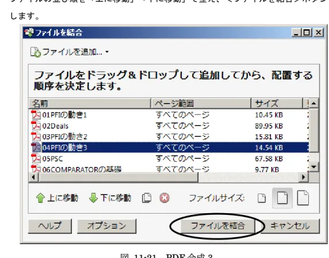
Task: Open the オプション dialog button
Action: [x=106, y=226]
